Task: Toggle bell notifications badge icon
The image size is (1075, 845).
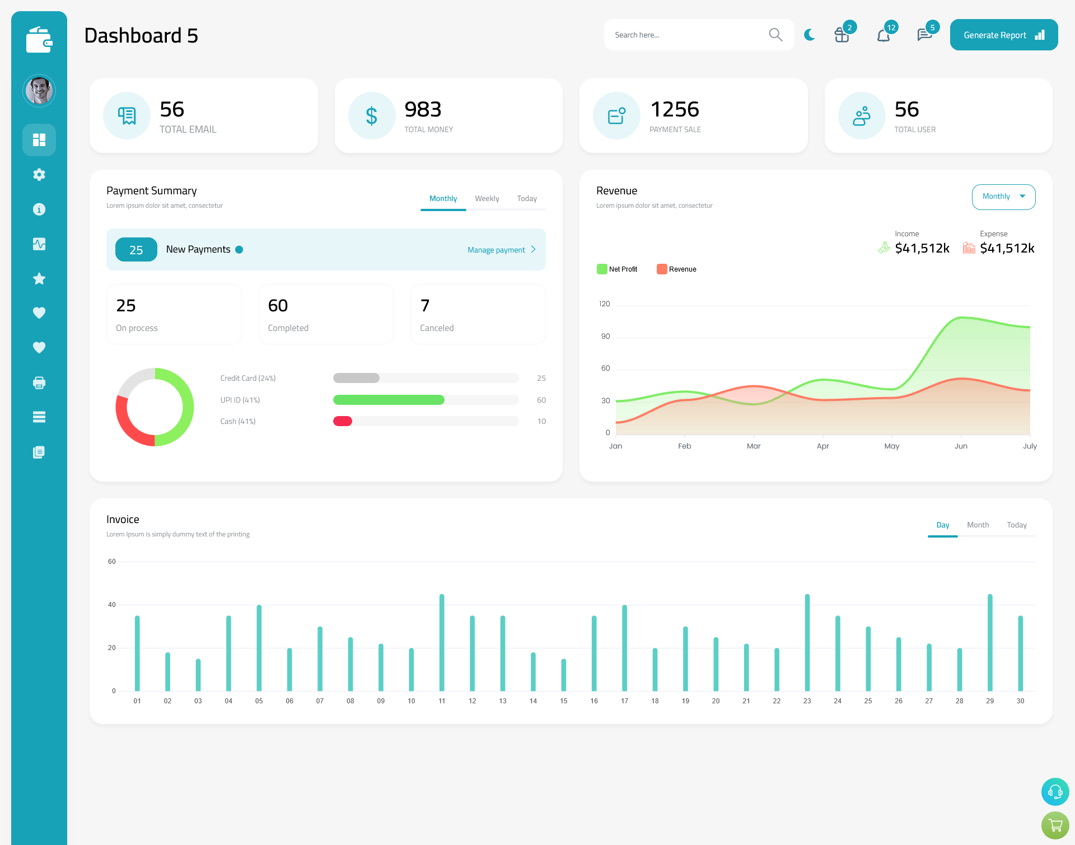Action: (x=884, y=35)
